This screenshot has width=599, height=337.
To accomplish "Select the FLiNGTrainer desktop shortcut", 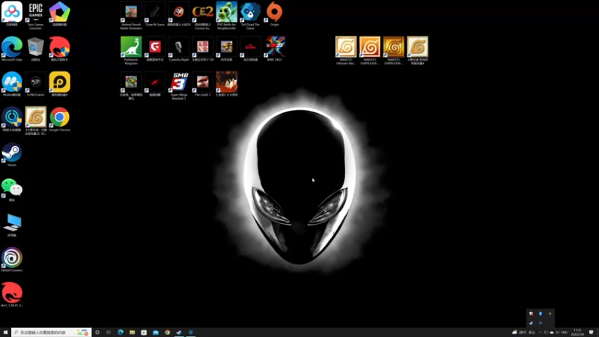I will click(x=35, y=84).
